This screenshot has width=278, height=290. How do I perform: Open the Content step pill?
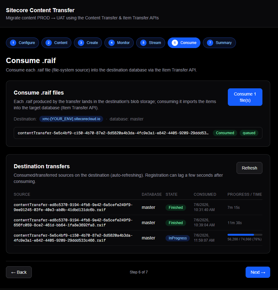[56, 43]
